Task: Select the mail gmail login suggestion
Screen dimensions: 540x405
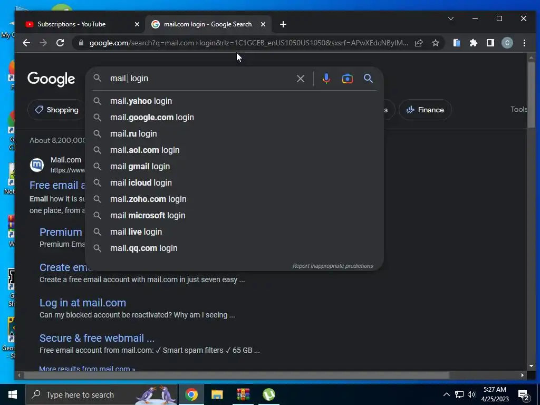Action: click(234, 166)
